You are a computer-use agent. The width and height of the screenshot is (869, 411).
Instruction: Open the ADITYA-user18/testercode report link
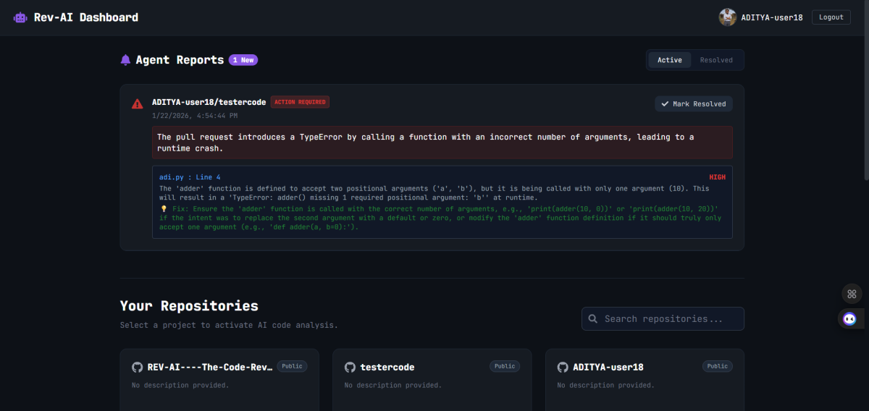tap(209, 102)
